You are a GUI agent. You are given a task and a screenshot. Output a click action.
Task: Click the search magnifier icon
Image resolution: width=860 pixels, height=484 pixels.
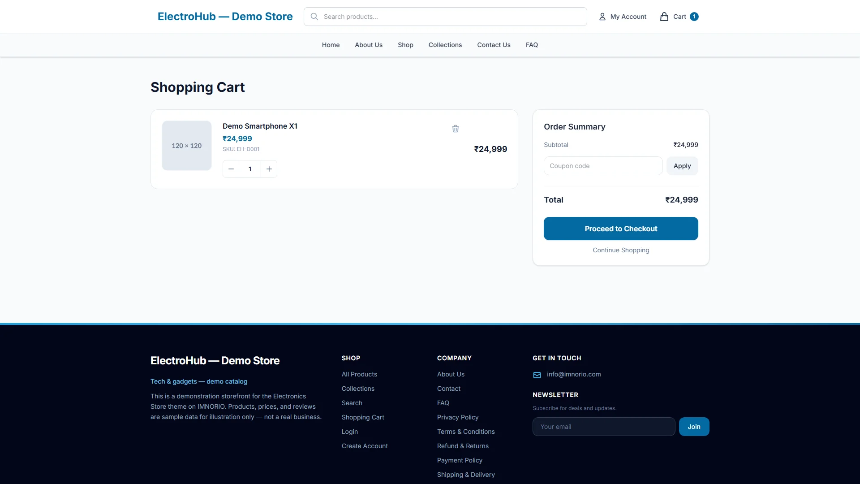(314, 17)
